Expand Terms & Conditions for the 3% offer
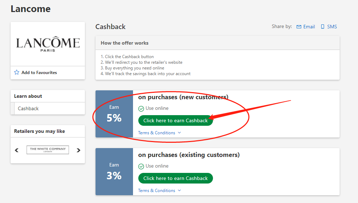358x203 pixels. pos(159,191)
